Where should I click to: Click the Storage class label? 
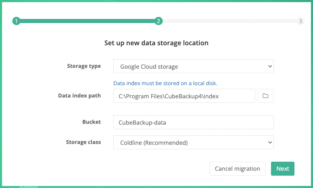83,142
